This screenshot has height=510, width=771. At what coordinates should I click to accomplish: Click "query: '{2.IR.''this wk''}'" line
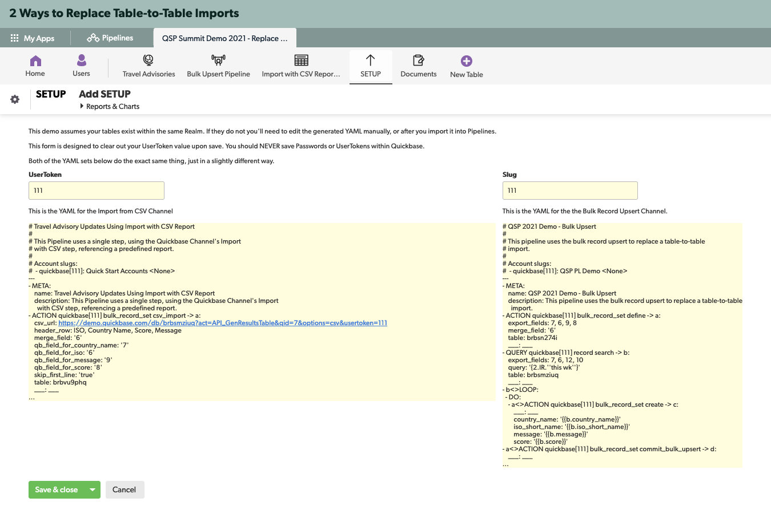point(544,367)
